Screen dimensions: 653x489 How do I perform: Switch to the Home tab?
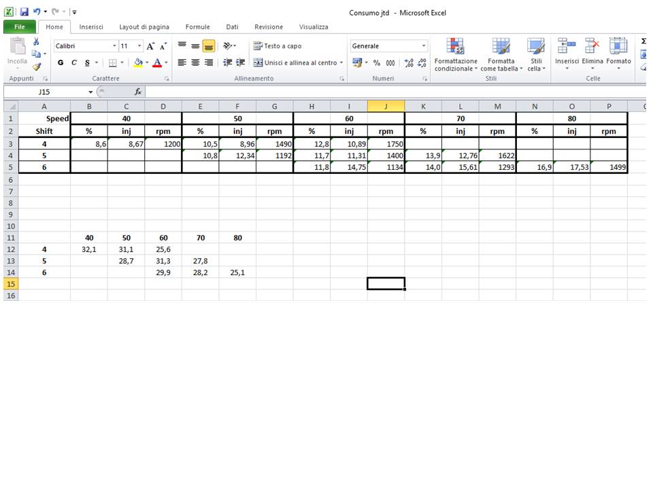pos(54,26)
